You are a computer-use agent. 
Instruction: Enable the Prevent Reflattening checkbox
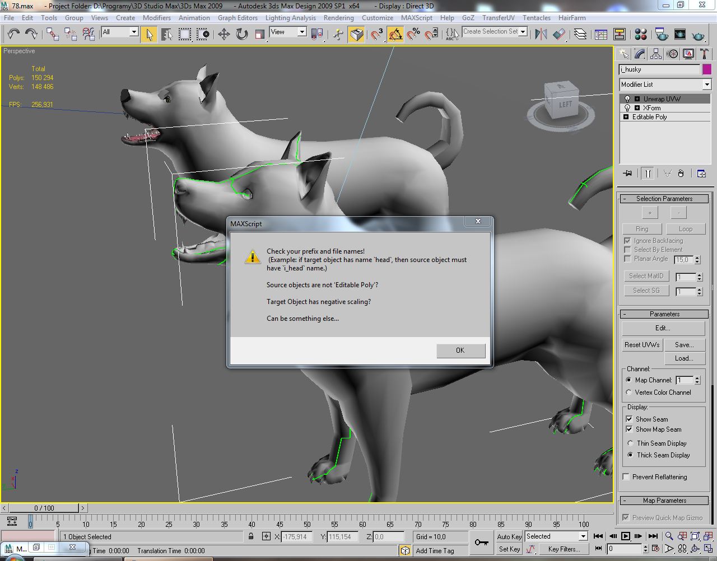[x=626, y=477]
